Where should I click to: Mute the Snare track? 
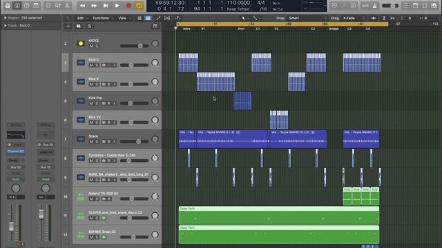coord(91,142)
